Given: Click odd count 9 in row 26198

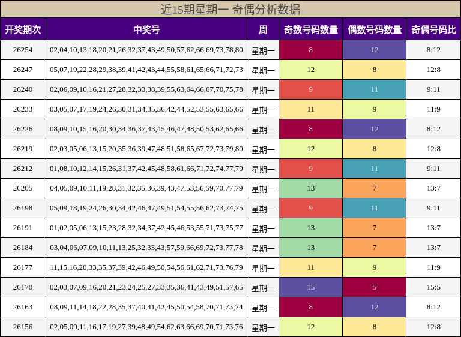Looking at the screenshot, I should coord(311,208).
